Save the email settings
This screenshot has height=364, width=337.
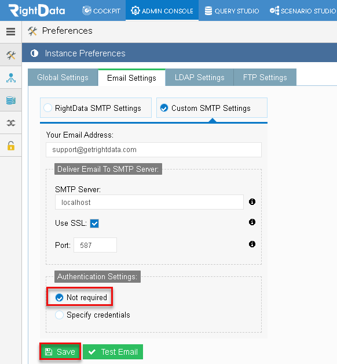click(x=60, y=352)
